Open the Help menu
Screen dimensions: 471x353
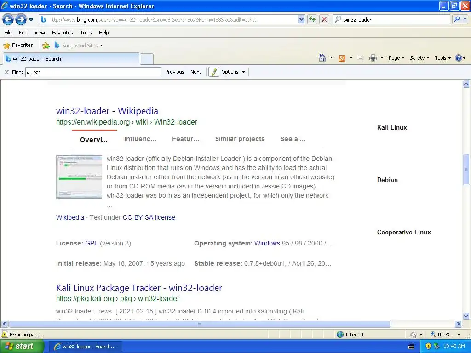pos(103,33)
